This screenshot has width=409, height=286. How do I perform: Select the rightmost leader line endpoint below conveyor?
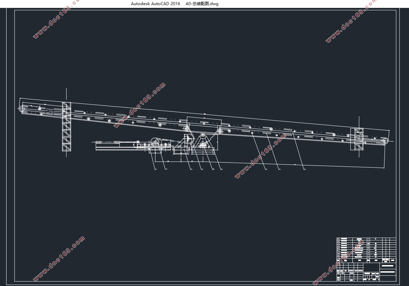click(x=304, y=169)
